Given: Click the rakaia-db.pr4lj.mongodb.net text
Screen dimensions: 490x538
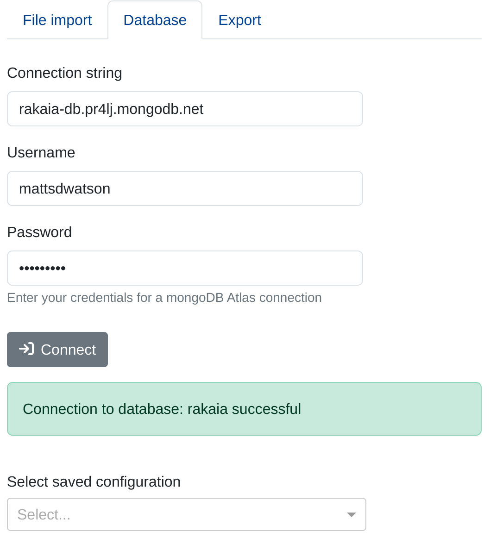Looking at the screenshot, I should [x=111, y=109].
